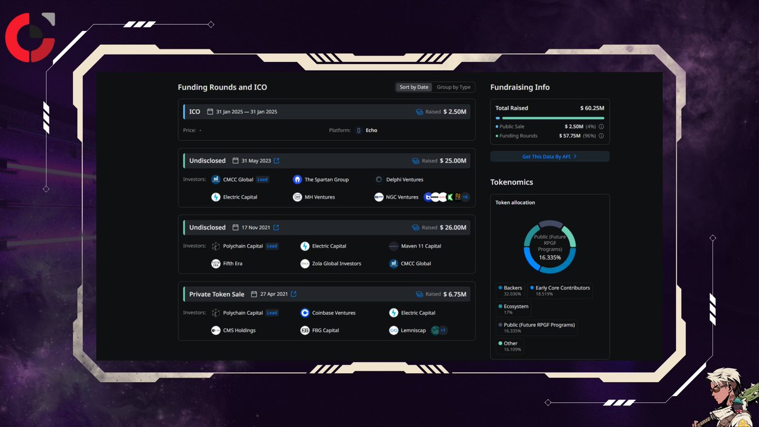The width and height of the screenshot is (759, 427).
Task: Click the coins icon beside Raised $ 6.75M
Action: (x=419, y=294)
